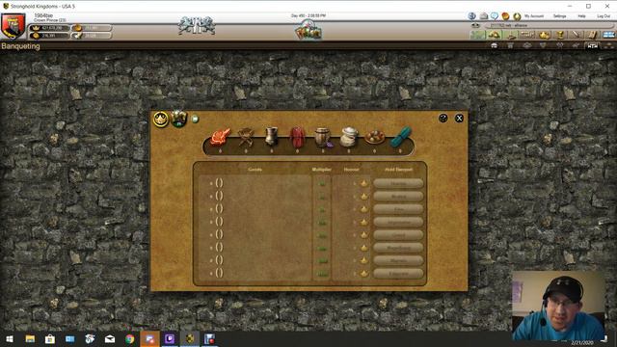Click the gold-green round icon before My Account
The image size is (617, 347).
click(x=517, y=16)
